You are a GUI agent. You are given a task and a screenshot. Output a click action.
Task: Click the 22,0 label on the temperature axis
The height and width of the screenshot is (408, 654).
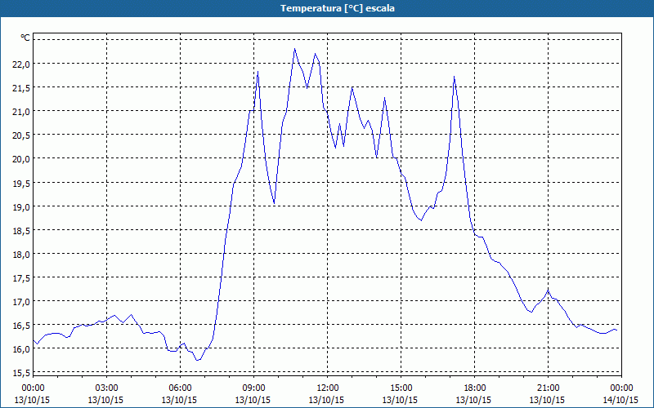tap(23, 64)
